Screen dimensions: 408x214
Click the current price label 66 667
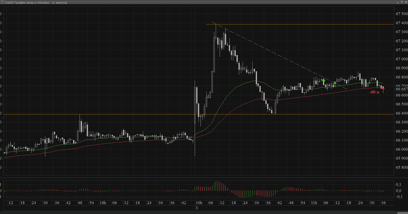(402, 89)
